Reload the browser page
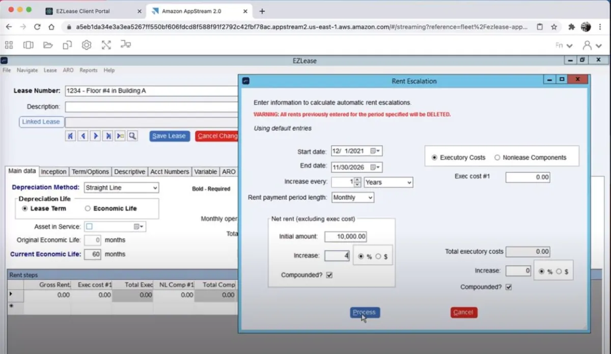The image size is (611, 354). pos(37,27)
